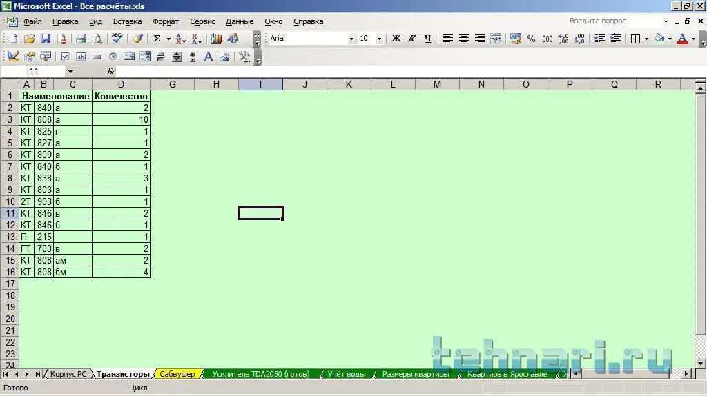Expand the Arial font name dropdown
Image resolution: width=707 pixels, height=396 pixels.
[351, 39]
